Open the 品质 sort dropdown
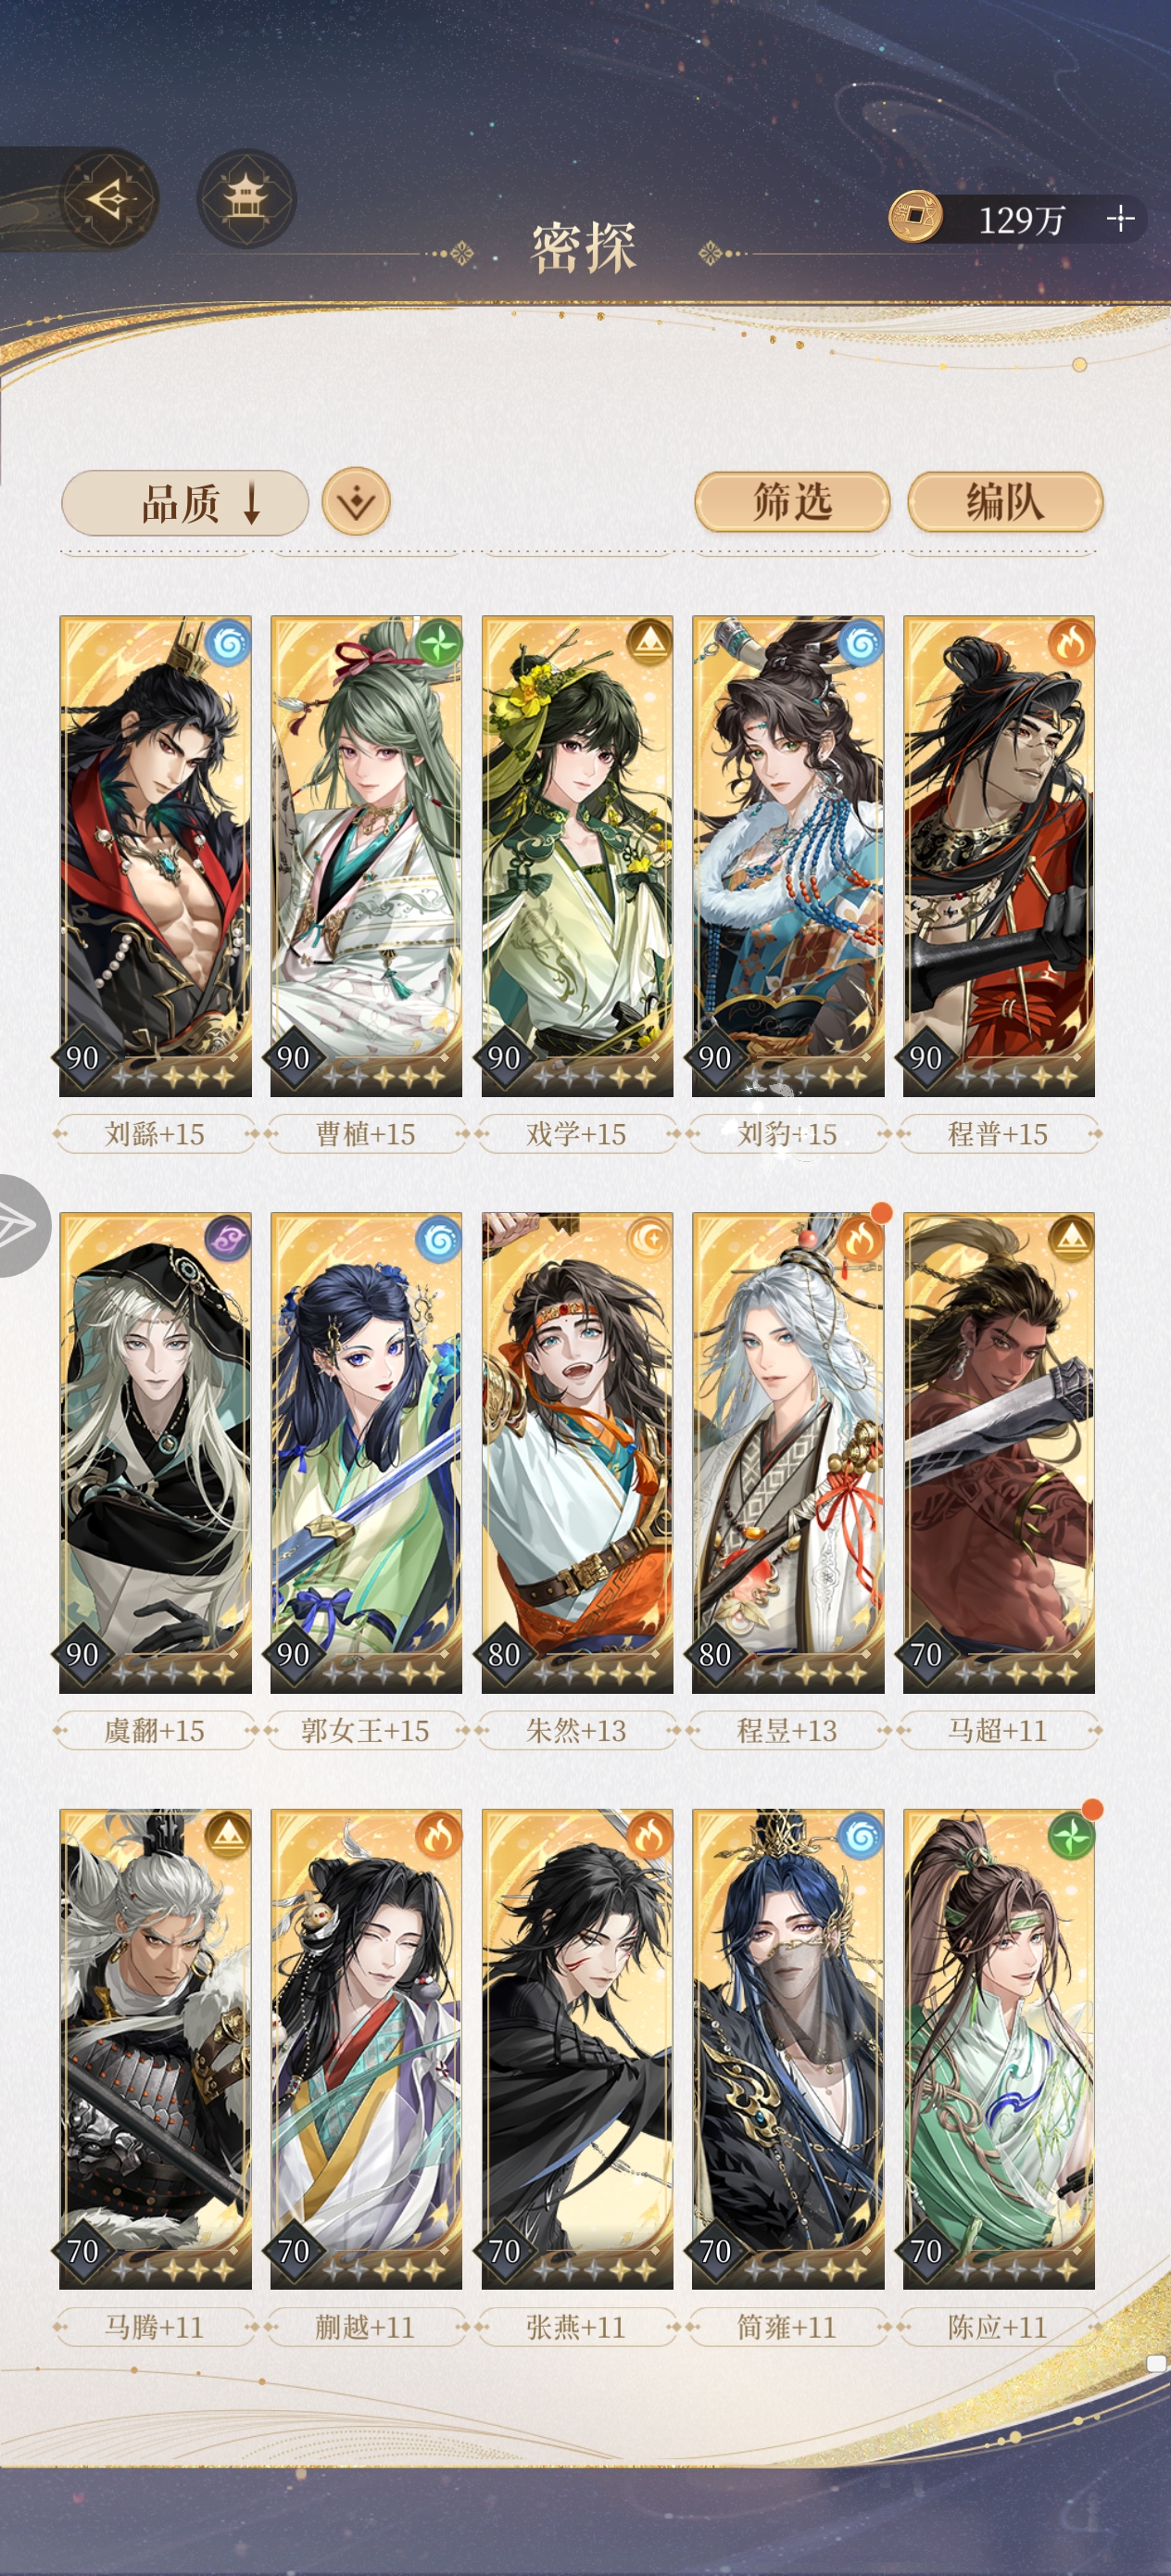This screenshot has height=2576, width=1171. click(x=185, y=503)
